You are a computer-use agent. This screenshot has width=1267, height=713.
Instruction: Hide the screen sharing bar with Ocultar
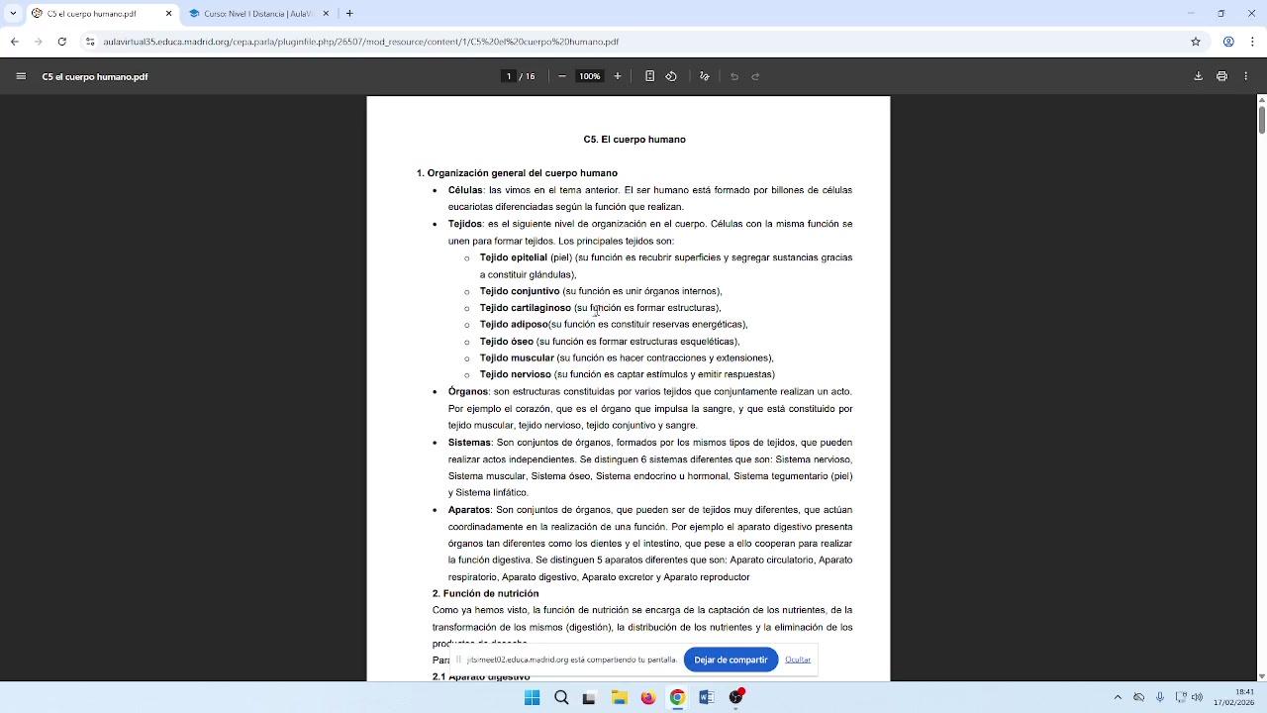click(x=798, y=660)
